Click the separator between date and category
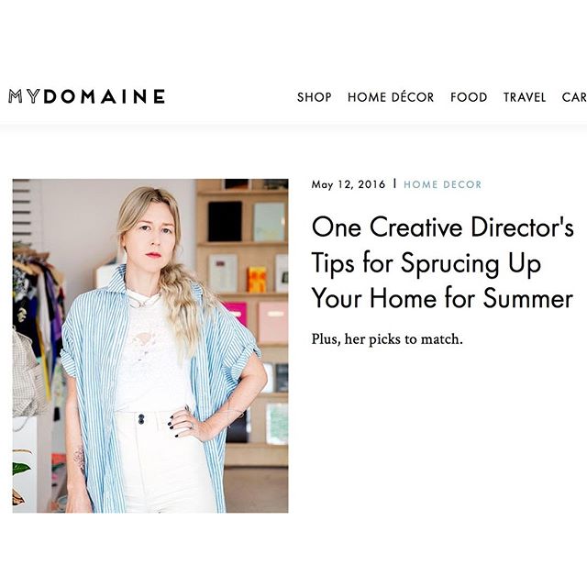The width and height of the screenshot is (587, 587). pyautogui.click(x=394, y=183)
